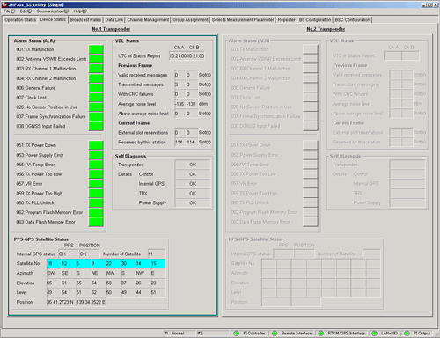Open the Channel Management tab
This screenshot has width=440, height=338.
click(x=148, y=20)
